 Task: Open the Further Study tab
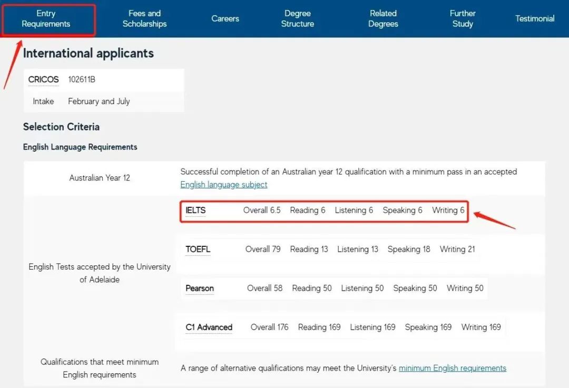tap(463, 18)
